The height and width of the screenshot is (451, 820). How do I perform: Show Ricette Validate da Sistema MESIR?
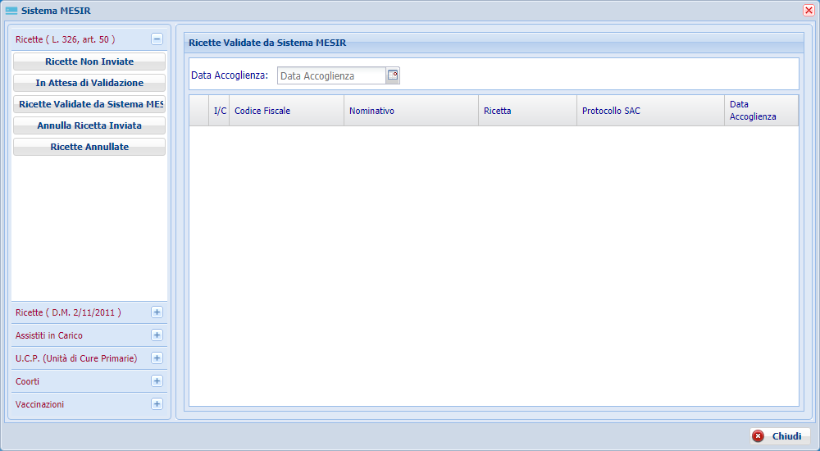(x=89, y=104)
